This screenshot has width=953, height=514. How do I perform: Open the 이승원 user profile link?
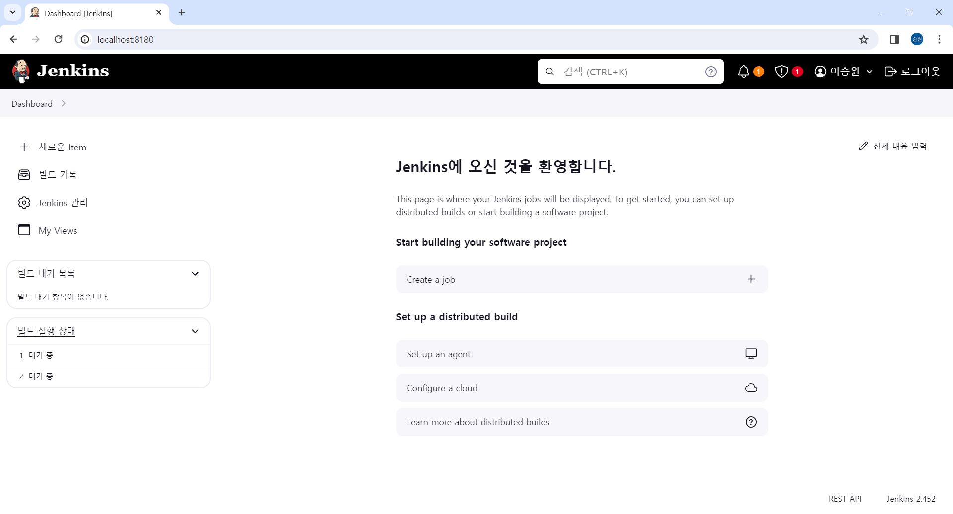(845, 72)
